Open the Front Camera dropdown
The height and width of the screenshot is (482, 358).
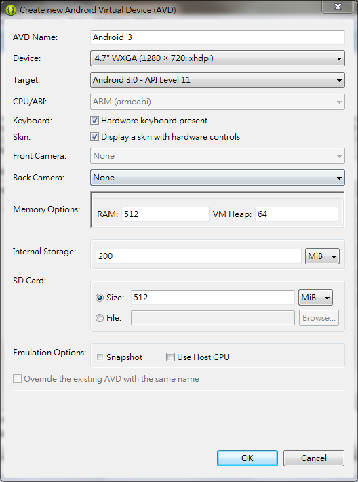click(x=218, y=156)
